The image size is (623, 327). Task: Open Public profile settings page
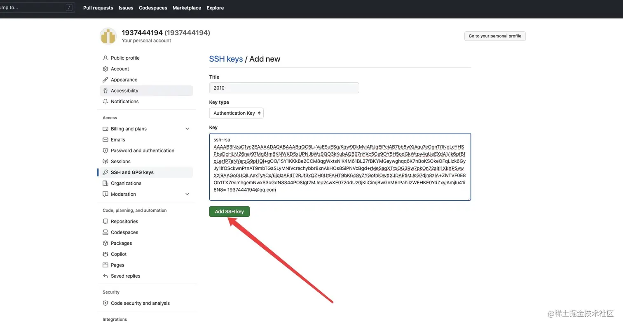pyautogui.click(x=146, y=58)
